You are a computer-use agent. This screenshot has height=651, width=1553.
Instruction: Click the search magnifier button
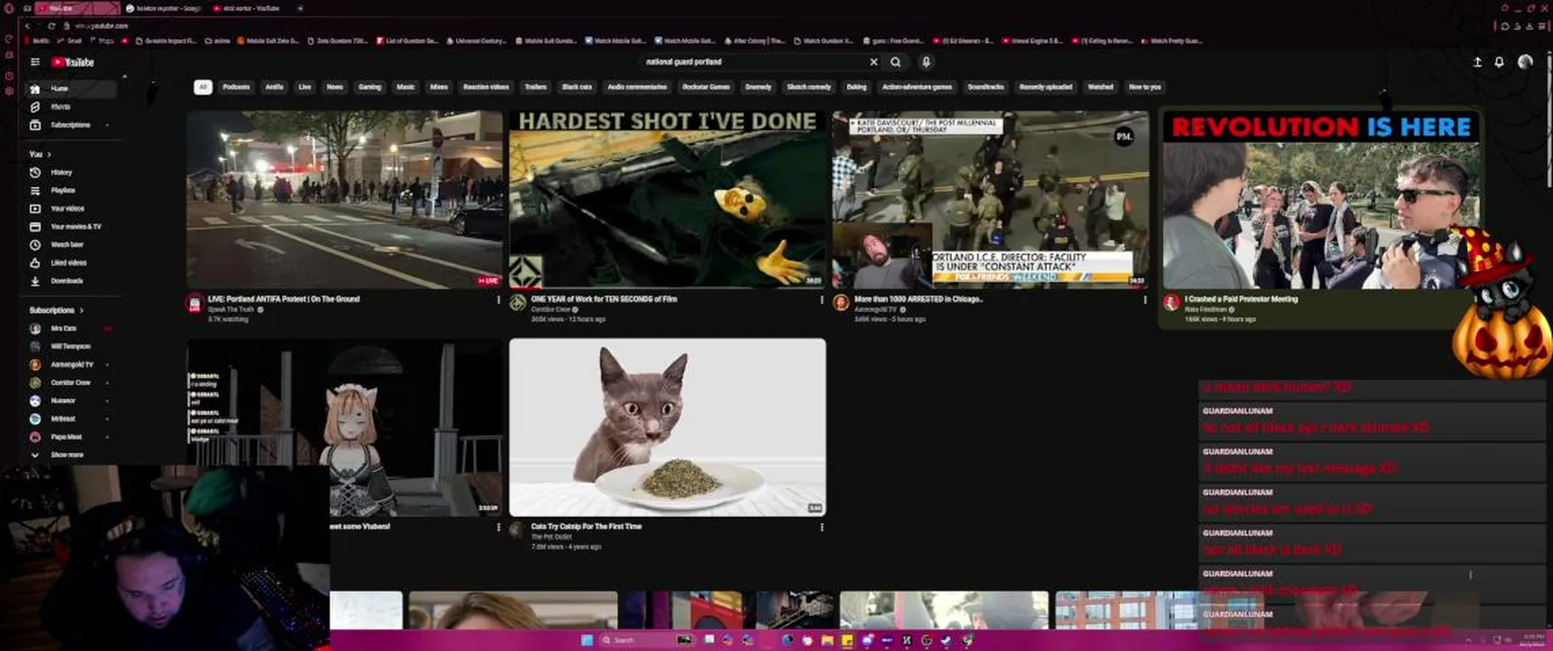895,62
